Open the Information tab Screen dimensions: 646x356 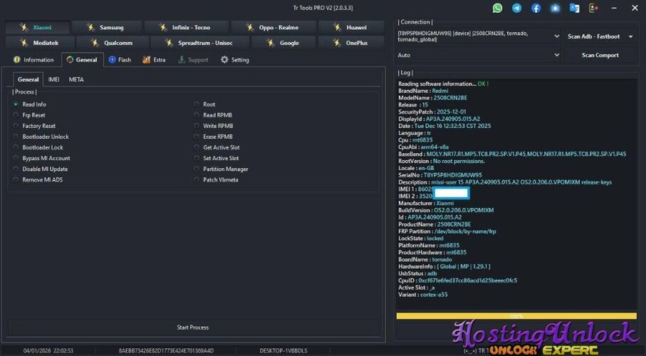coord(33,60)
